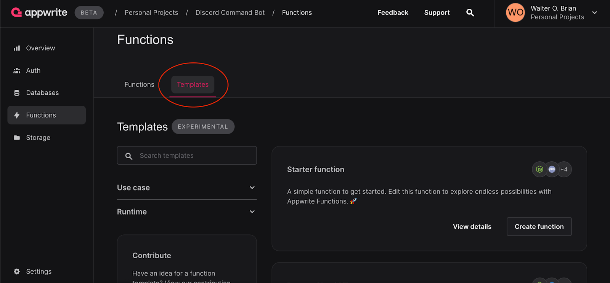The width and height of the screenshot is (610, 283).
Task: Open Databases in the sidebar
Action: click(x=47, y=93)
